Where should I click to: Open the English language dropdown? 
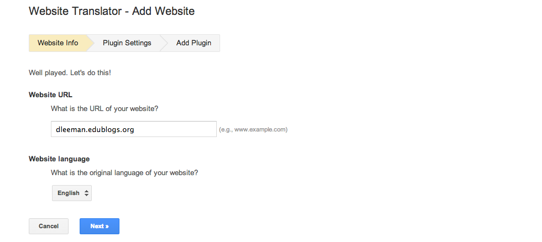[71, 193]
